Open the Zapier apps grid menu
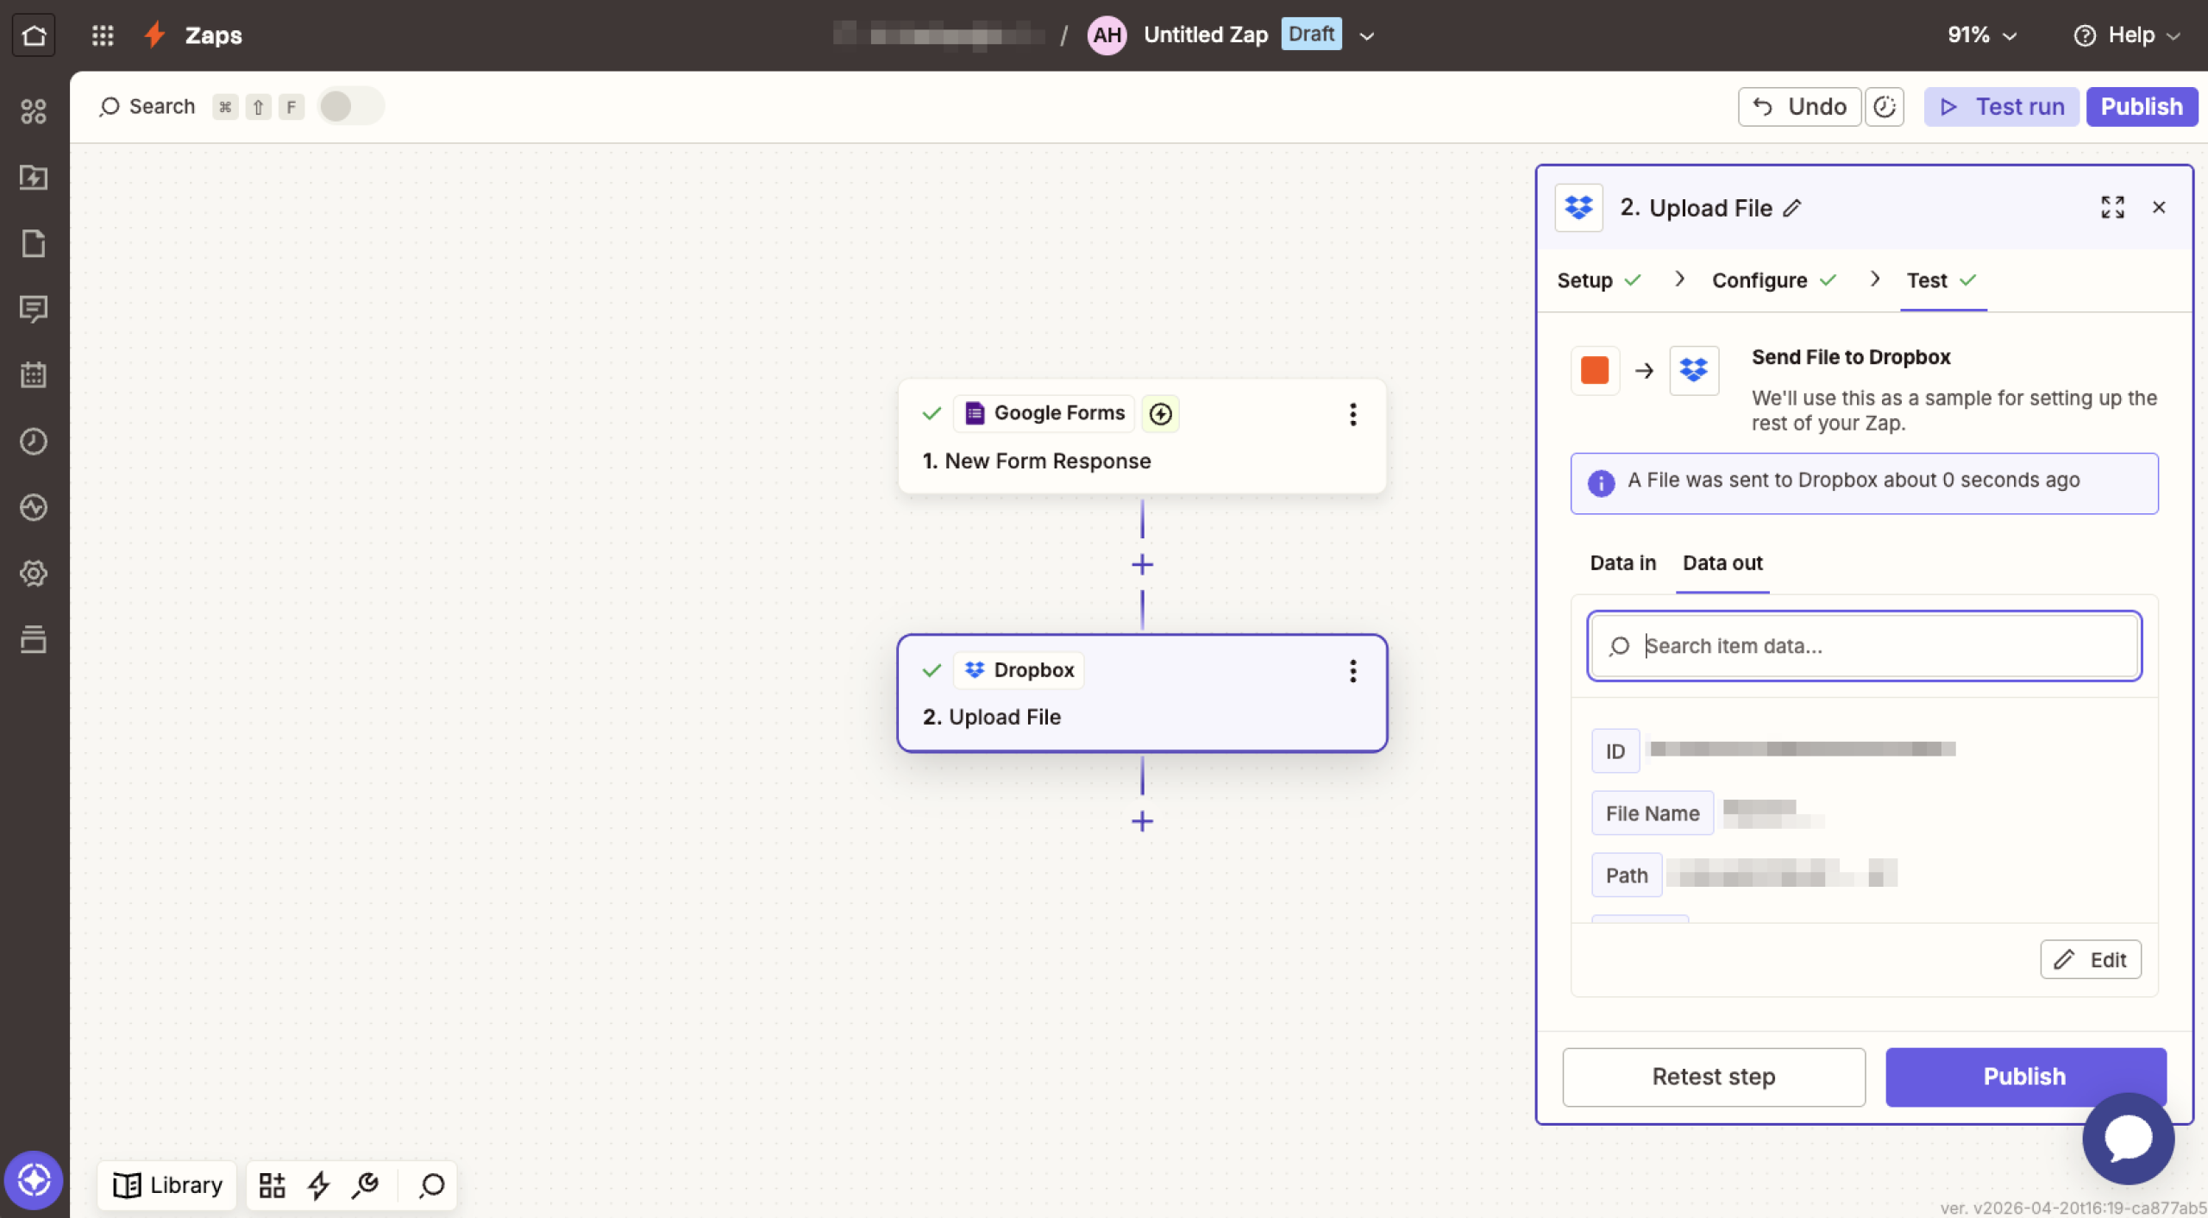 (x=103, y=35)
